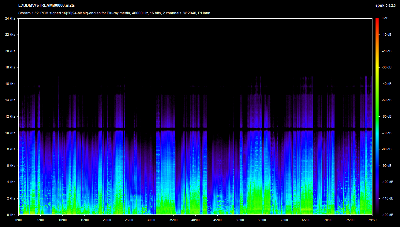This screenshot has height=227, width=400.
Task: Click the -120 dB label at the scale bottom
Action: [x=387, y=215]
